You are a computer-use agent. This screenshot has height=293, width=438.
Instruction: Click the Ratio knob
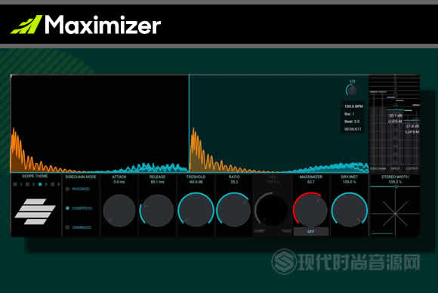click(234, 210)
